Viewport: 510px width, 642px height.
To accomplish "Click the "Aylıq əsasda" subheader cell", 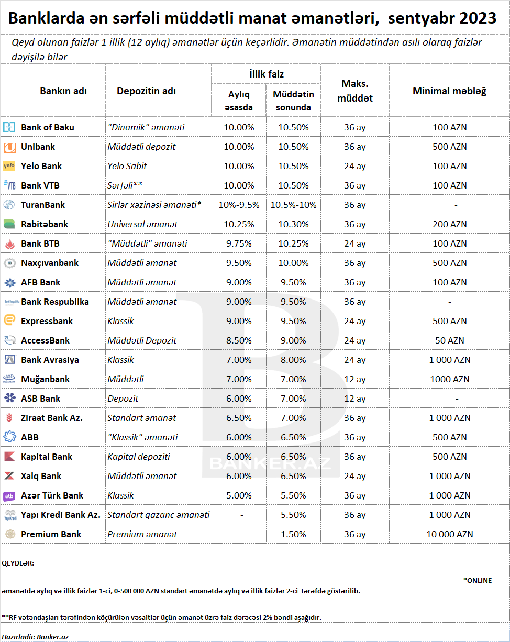I will [x=239, y=101].
